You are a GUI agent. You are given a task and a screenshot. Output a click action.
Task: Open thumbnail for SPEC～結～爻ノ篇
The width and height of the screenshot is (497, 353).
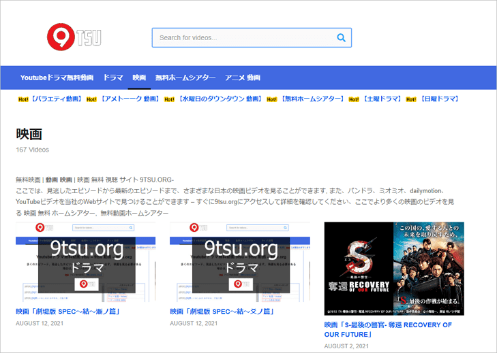point(240,262)
